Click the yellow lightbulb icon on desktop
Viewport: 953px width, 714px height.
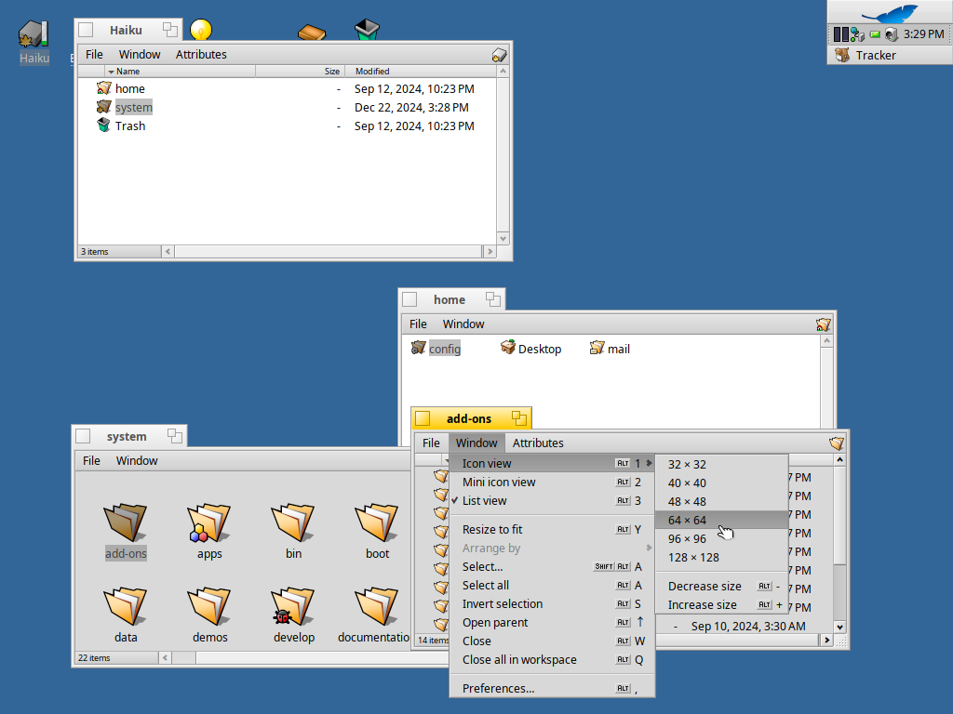(201, 29)
